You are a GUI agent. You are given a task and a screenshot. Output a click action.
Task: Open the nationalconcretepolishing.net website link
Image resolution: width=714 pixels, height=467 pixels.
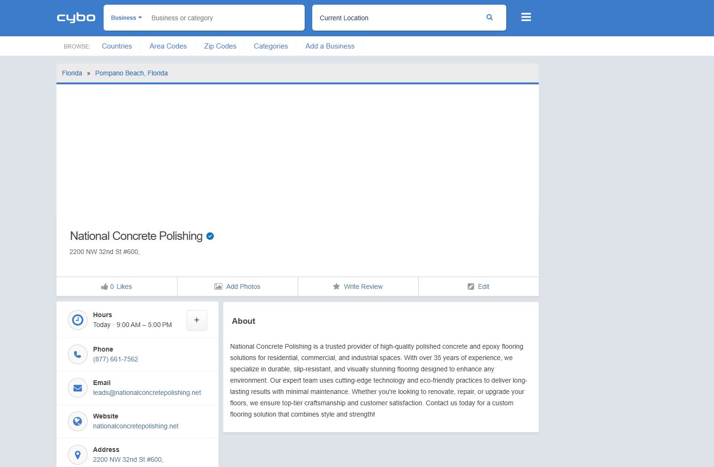[x=136, y=426]
